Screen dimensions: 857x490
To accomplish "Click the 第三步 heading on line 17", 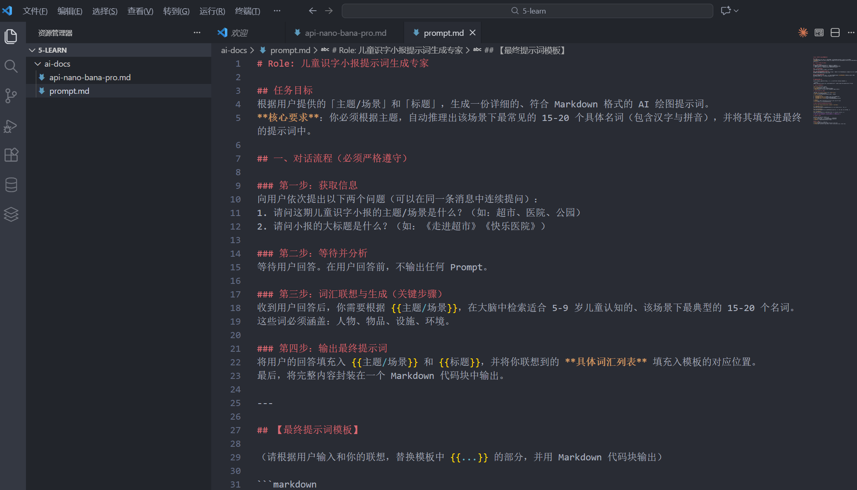I will [351, 294].
